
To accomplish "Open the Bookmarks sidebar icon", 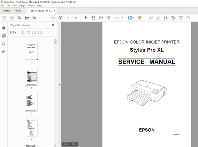I will click(4, 44).
